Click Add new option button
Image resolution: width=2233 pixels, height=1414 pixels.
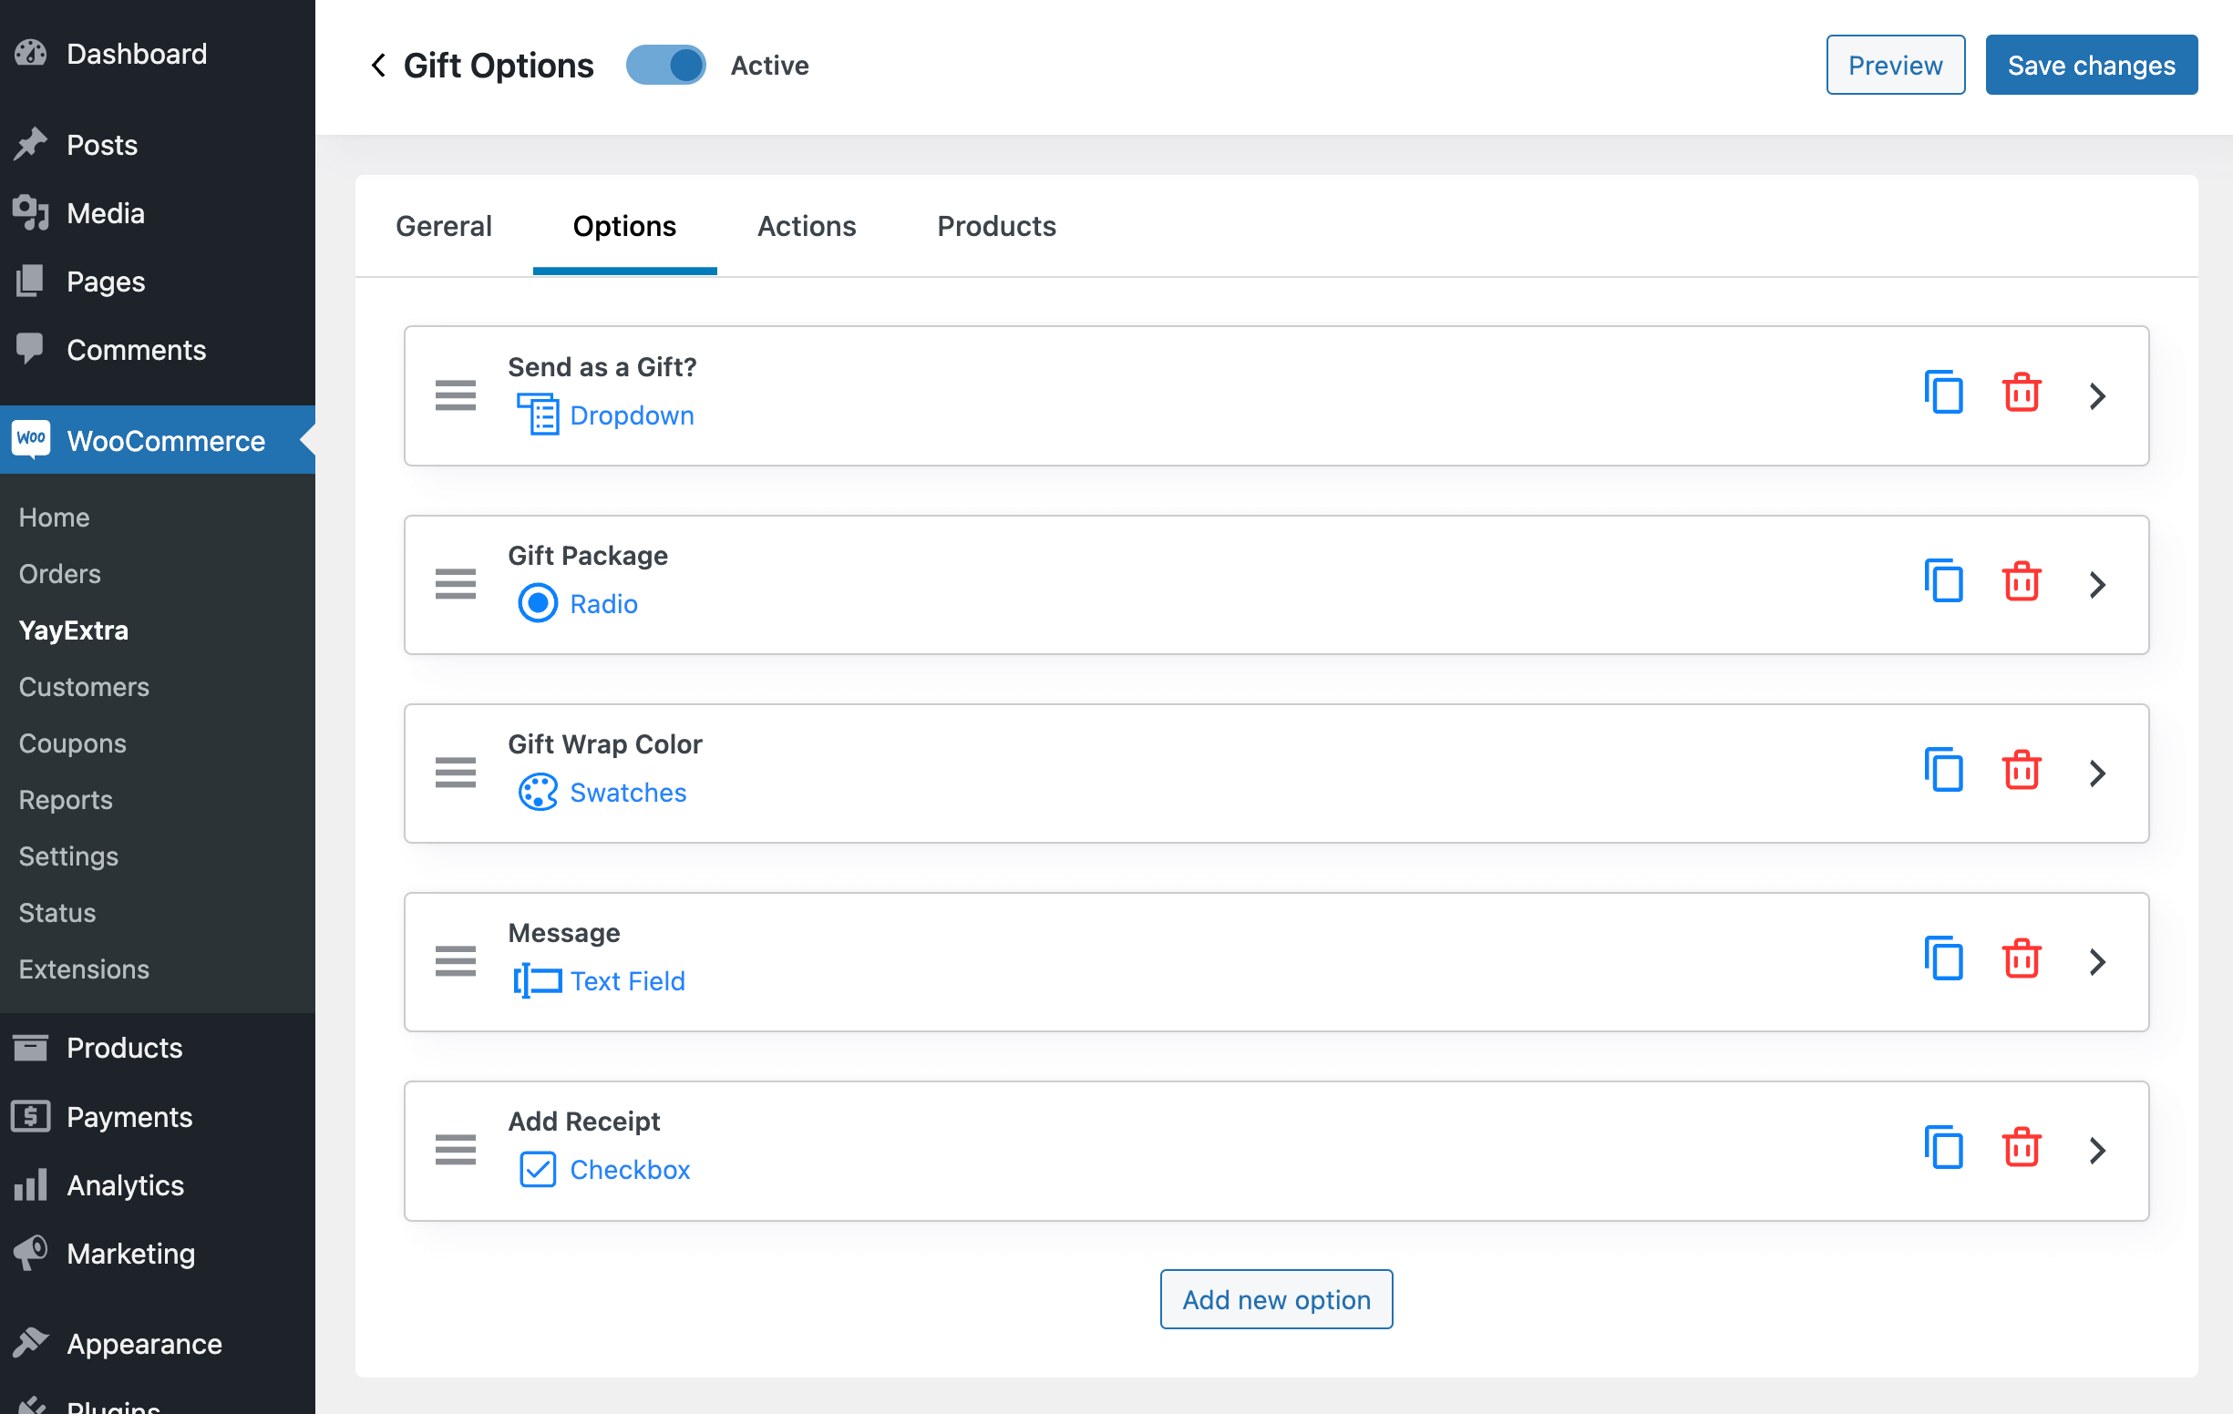click(x=1276, y=1300)
